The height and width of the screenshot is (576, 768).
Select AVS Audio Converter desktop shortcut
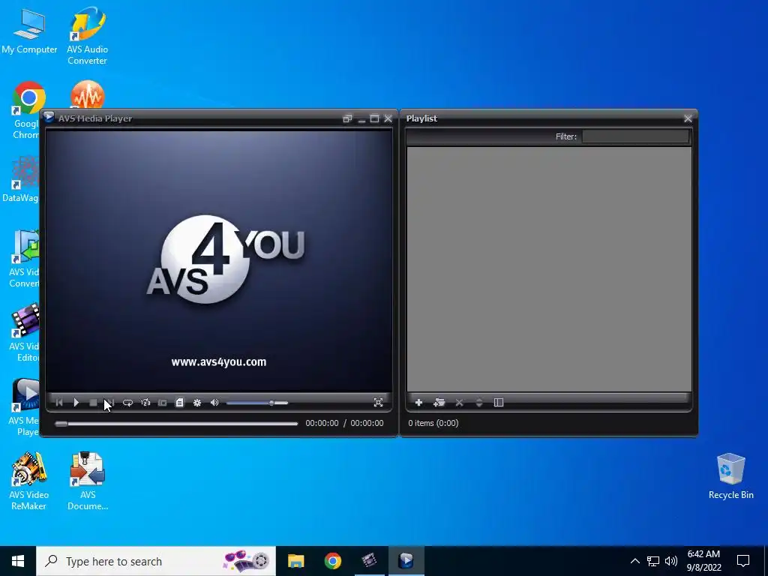(x=88, y=36)
